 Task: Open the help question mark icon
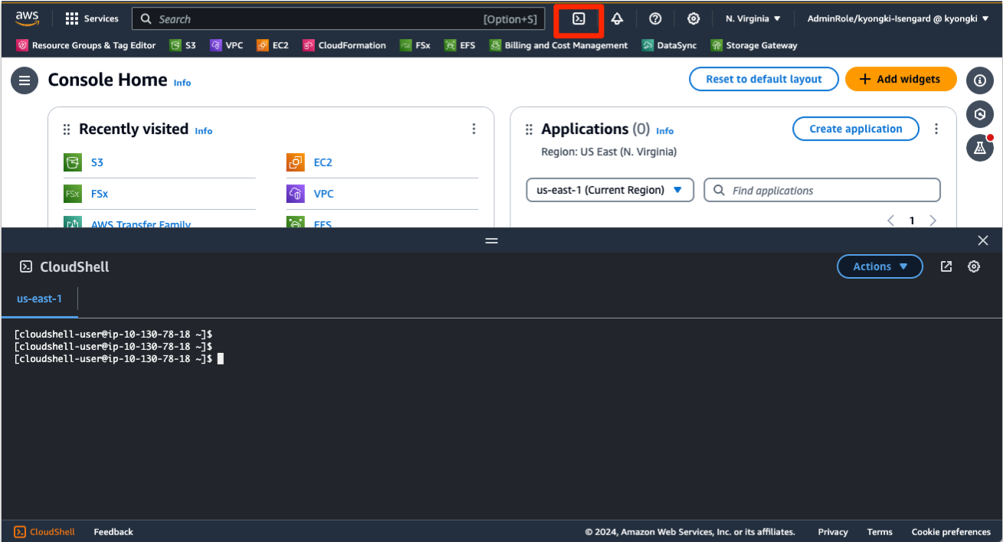tap(655, 18)
